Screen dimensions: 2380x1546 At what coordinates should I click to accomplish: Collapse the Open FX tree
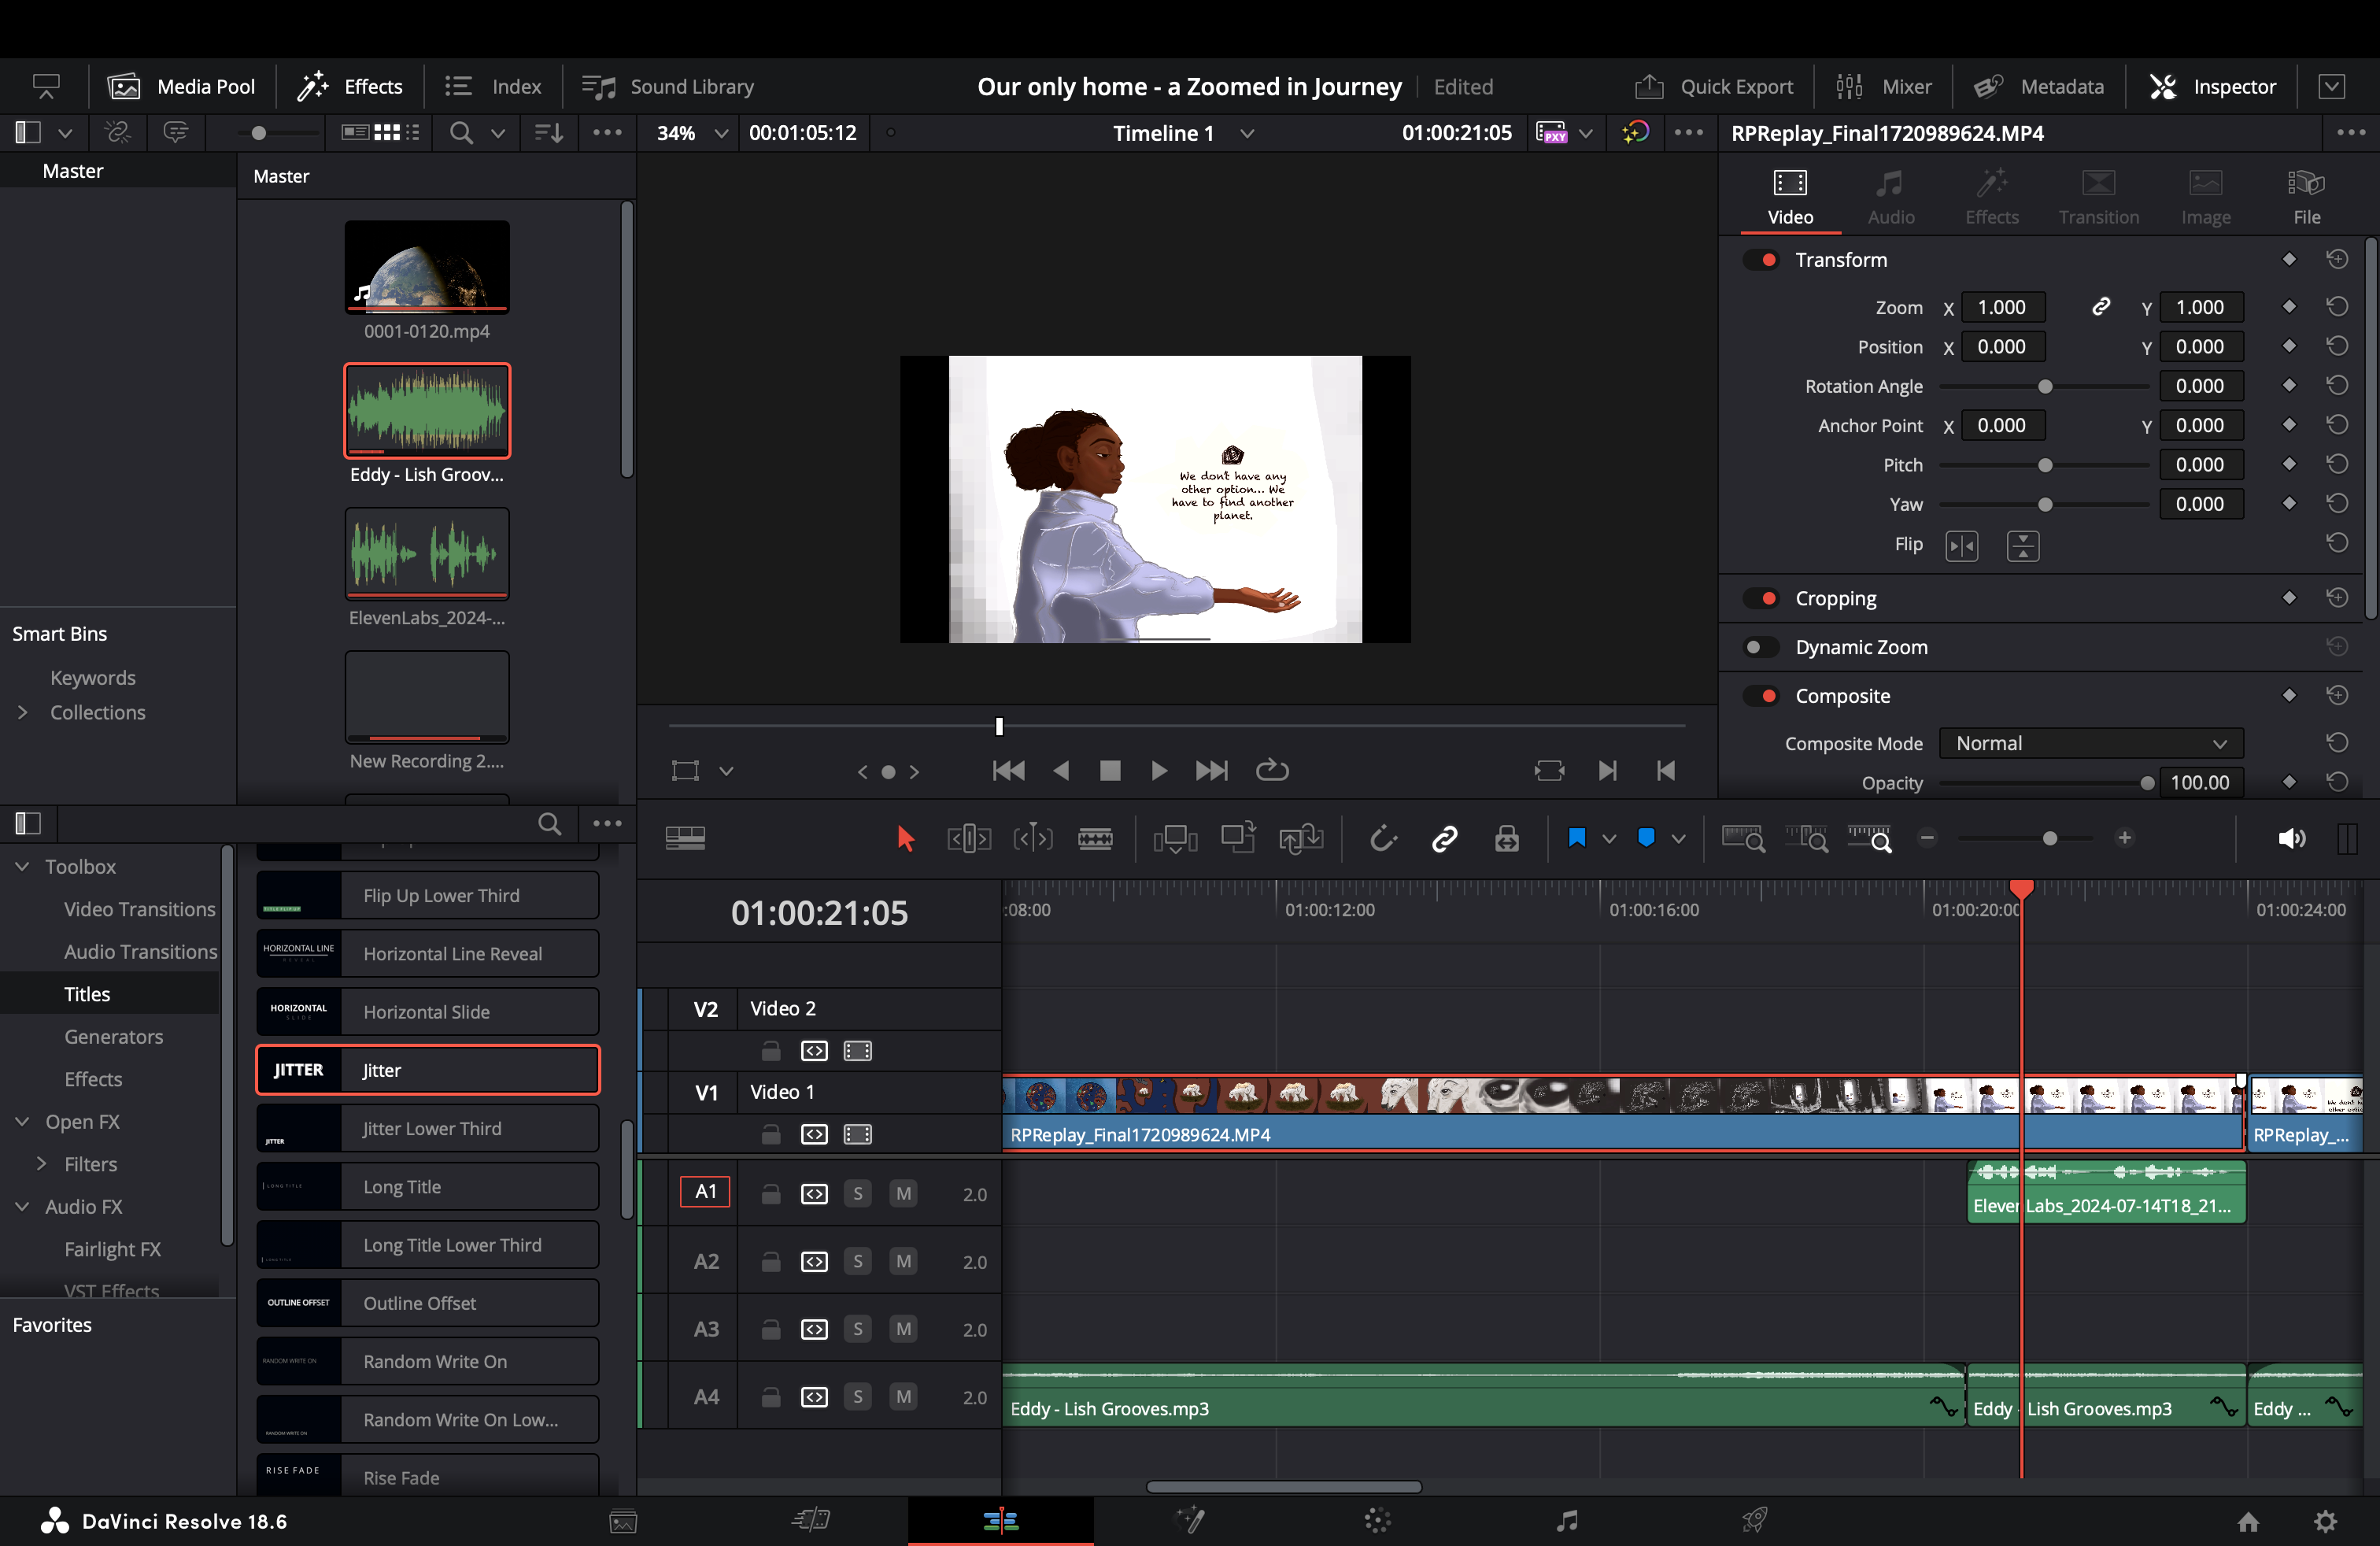point(22,1121)
